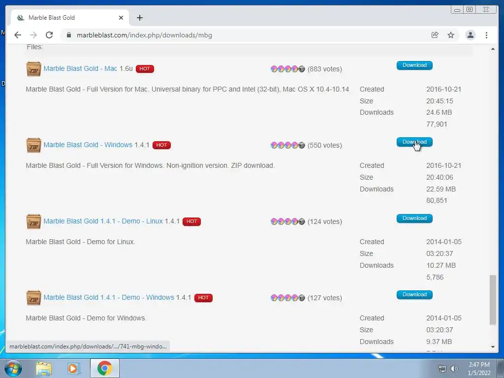The width and height of the screenshot is (504, 378).
Task: Open Marble Blast Gold Demo - Linux link
Action: pos(103,221)
